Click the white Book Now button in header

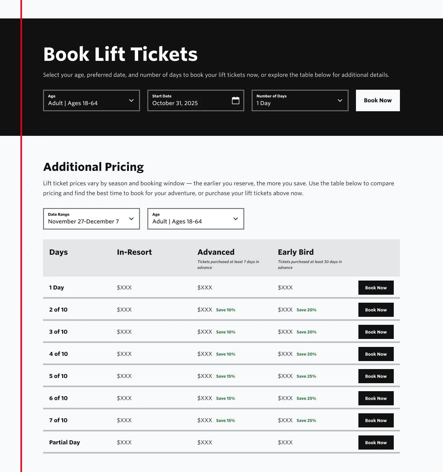(378, 100)
